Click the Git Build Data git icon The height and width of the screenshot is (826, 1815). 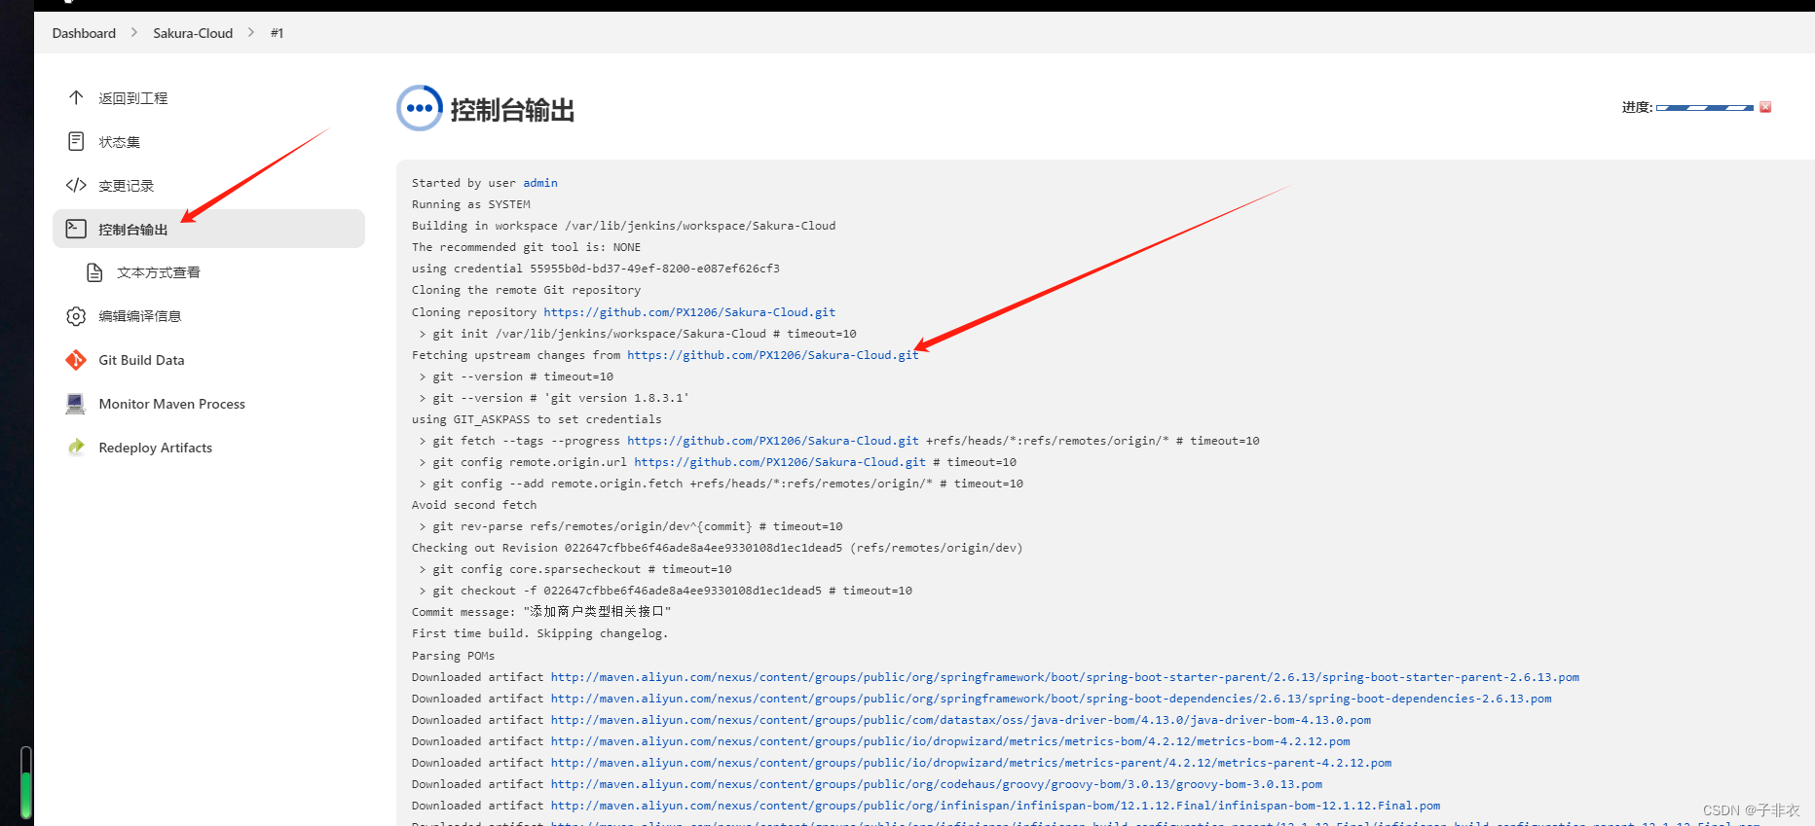[x=76, y=360]
